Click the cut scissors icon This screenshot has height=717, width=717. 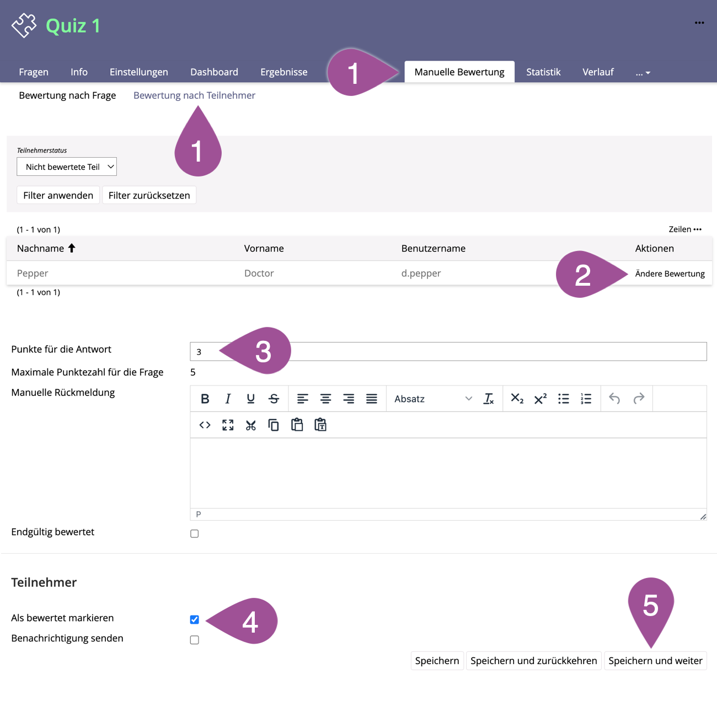tap(251, 425)
